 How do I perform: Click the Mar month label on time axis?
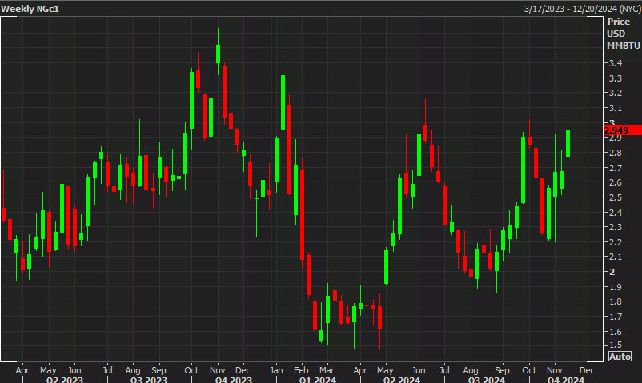[327, 370]
